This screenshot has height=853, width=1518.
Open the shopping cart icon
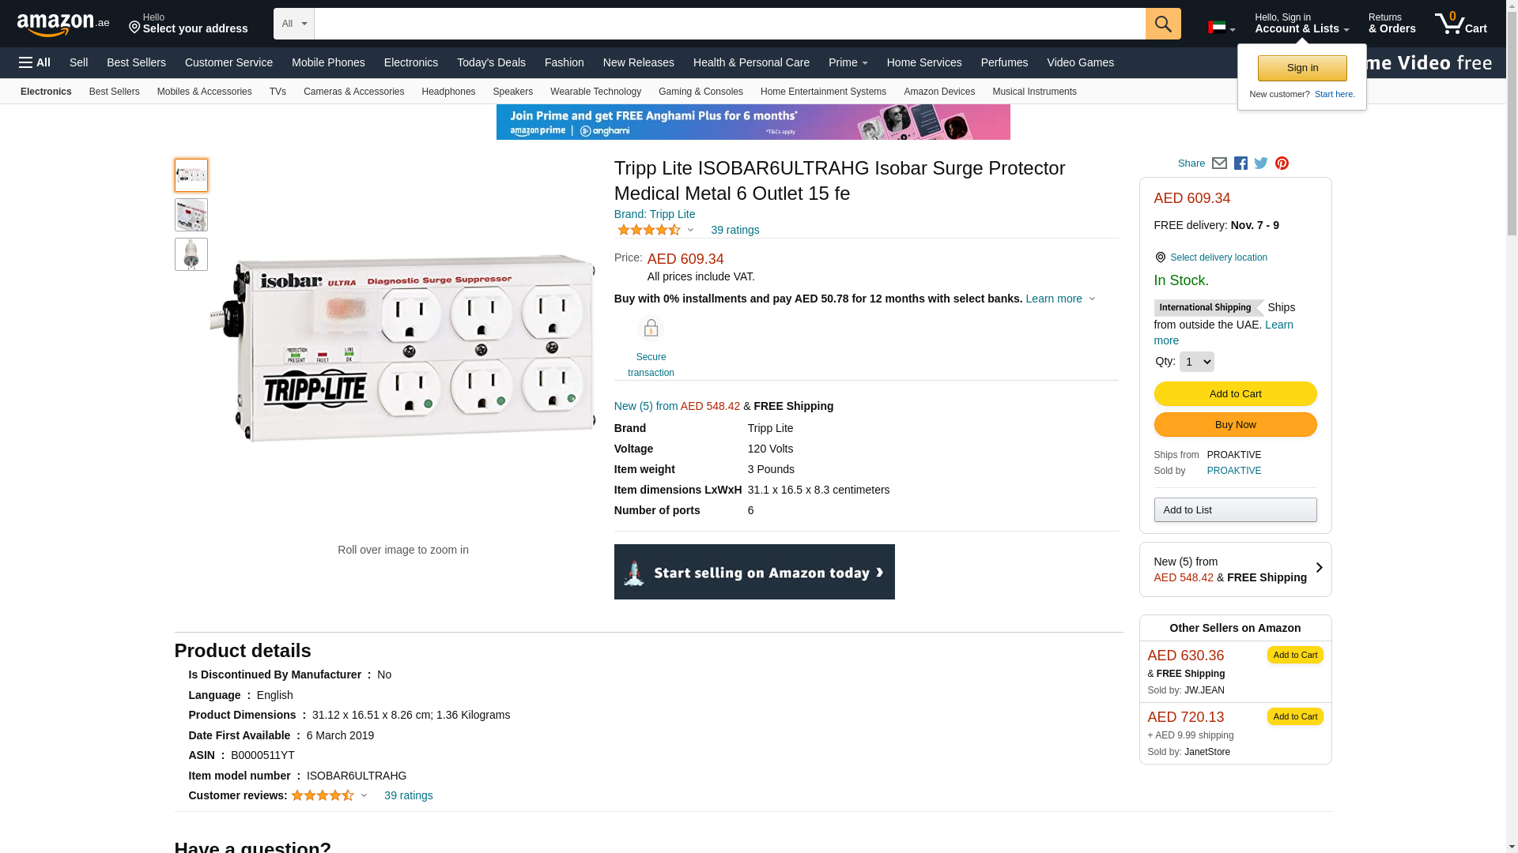click(1459, 24)
